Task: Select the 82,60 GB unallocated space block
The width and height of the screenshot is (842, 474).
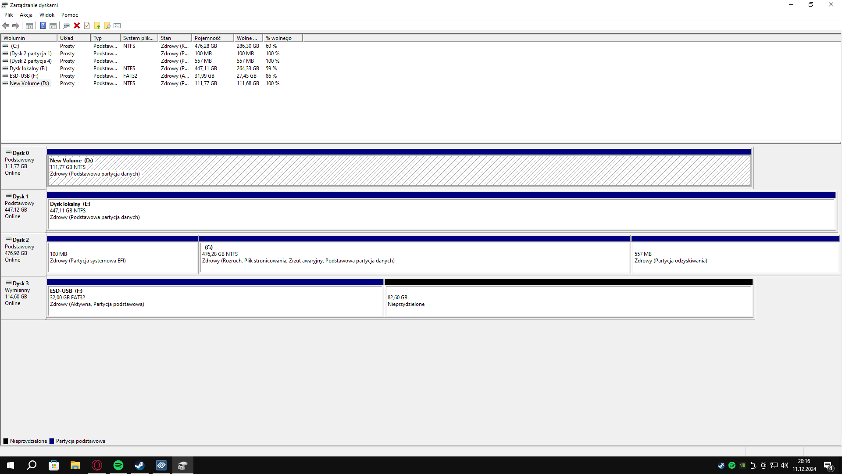Action: (569, 298)
